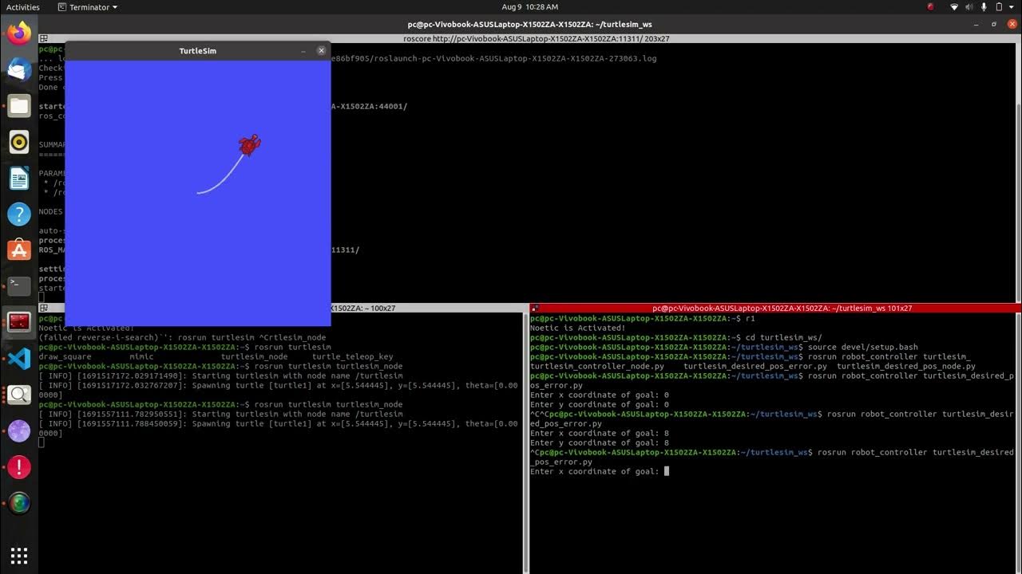Screen dimensions: 1022x574
Task: Open pane grouping icon of bottom-right terminal
Action: click(x=535, y=308)
